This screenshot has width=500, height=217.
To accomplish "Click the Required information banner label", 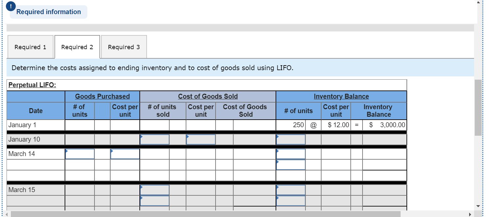I will coord(48,12).
